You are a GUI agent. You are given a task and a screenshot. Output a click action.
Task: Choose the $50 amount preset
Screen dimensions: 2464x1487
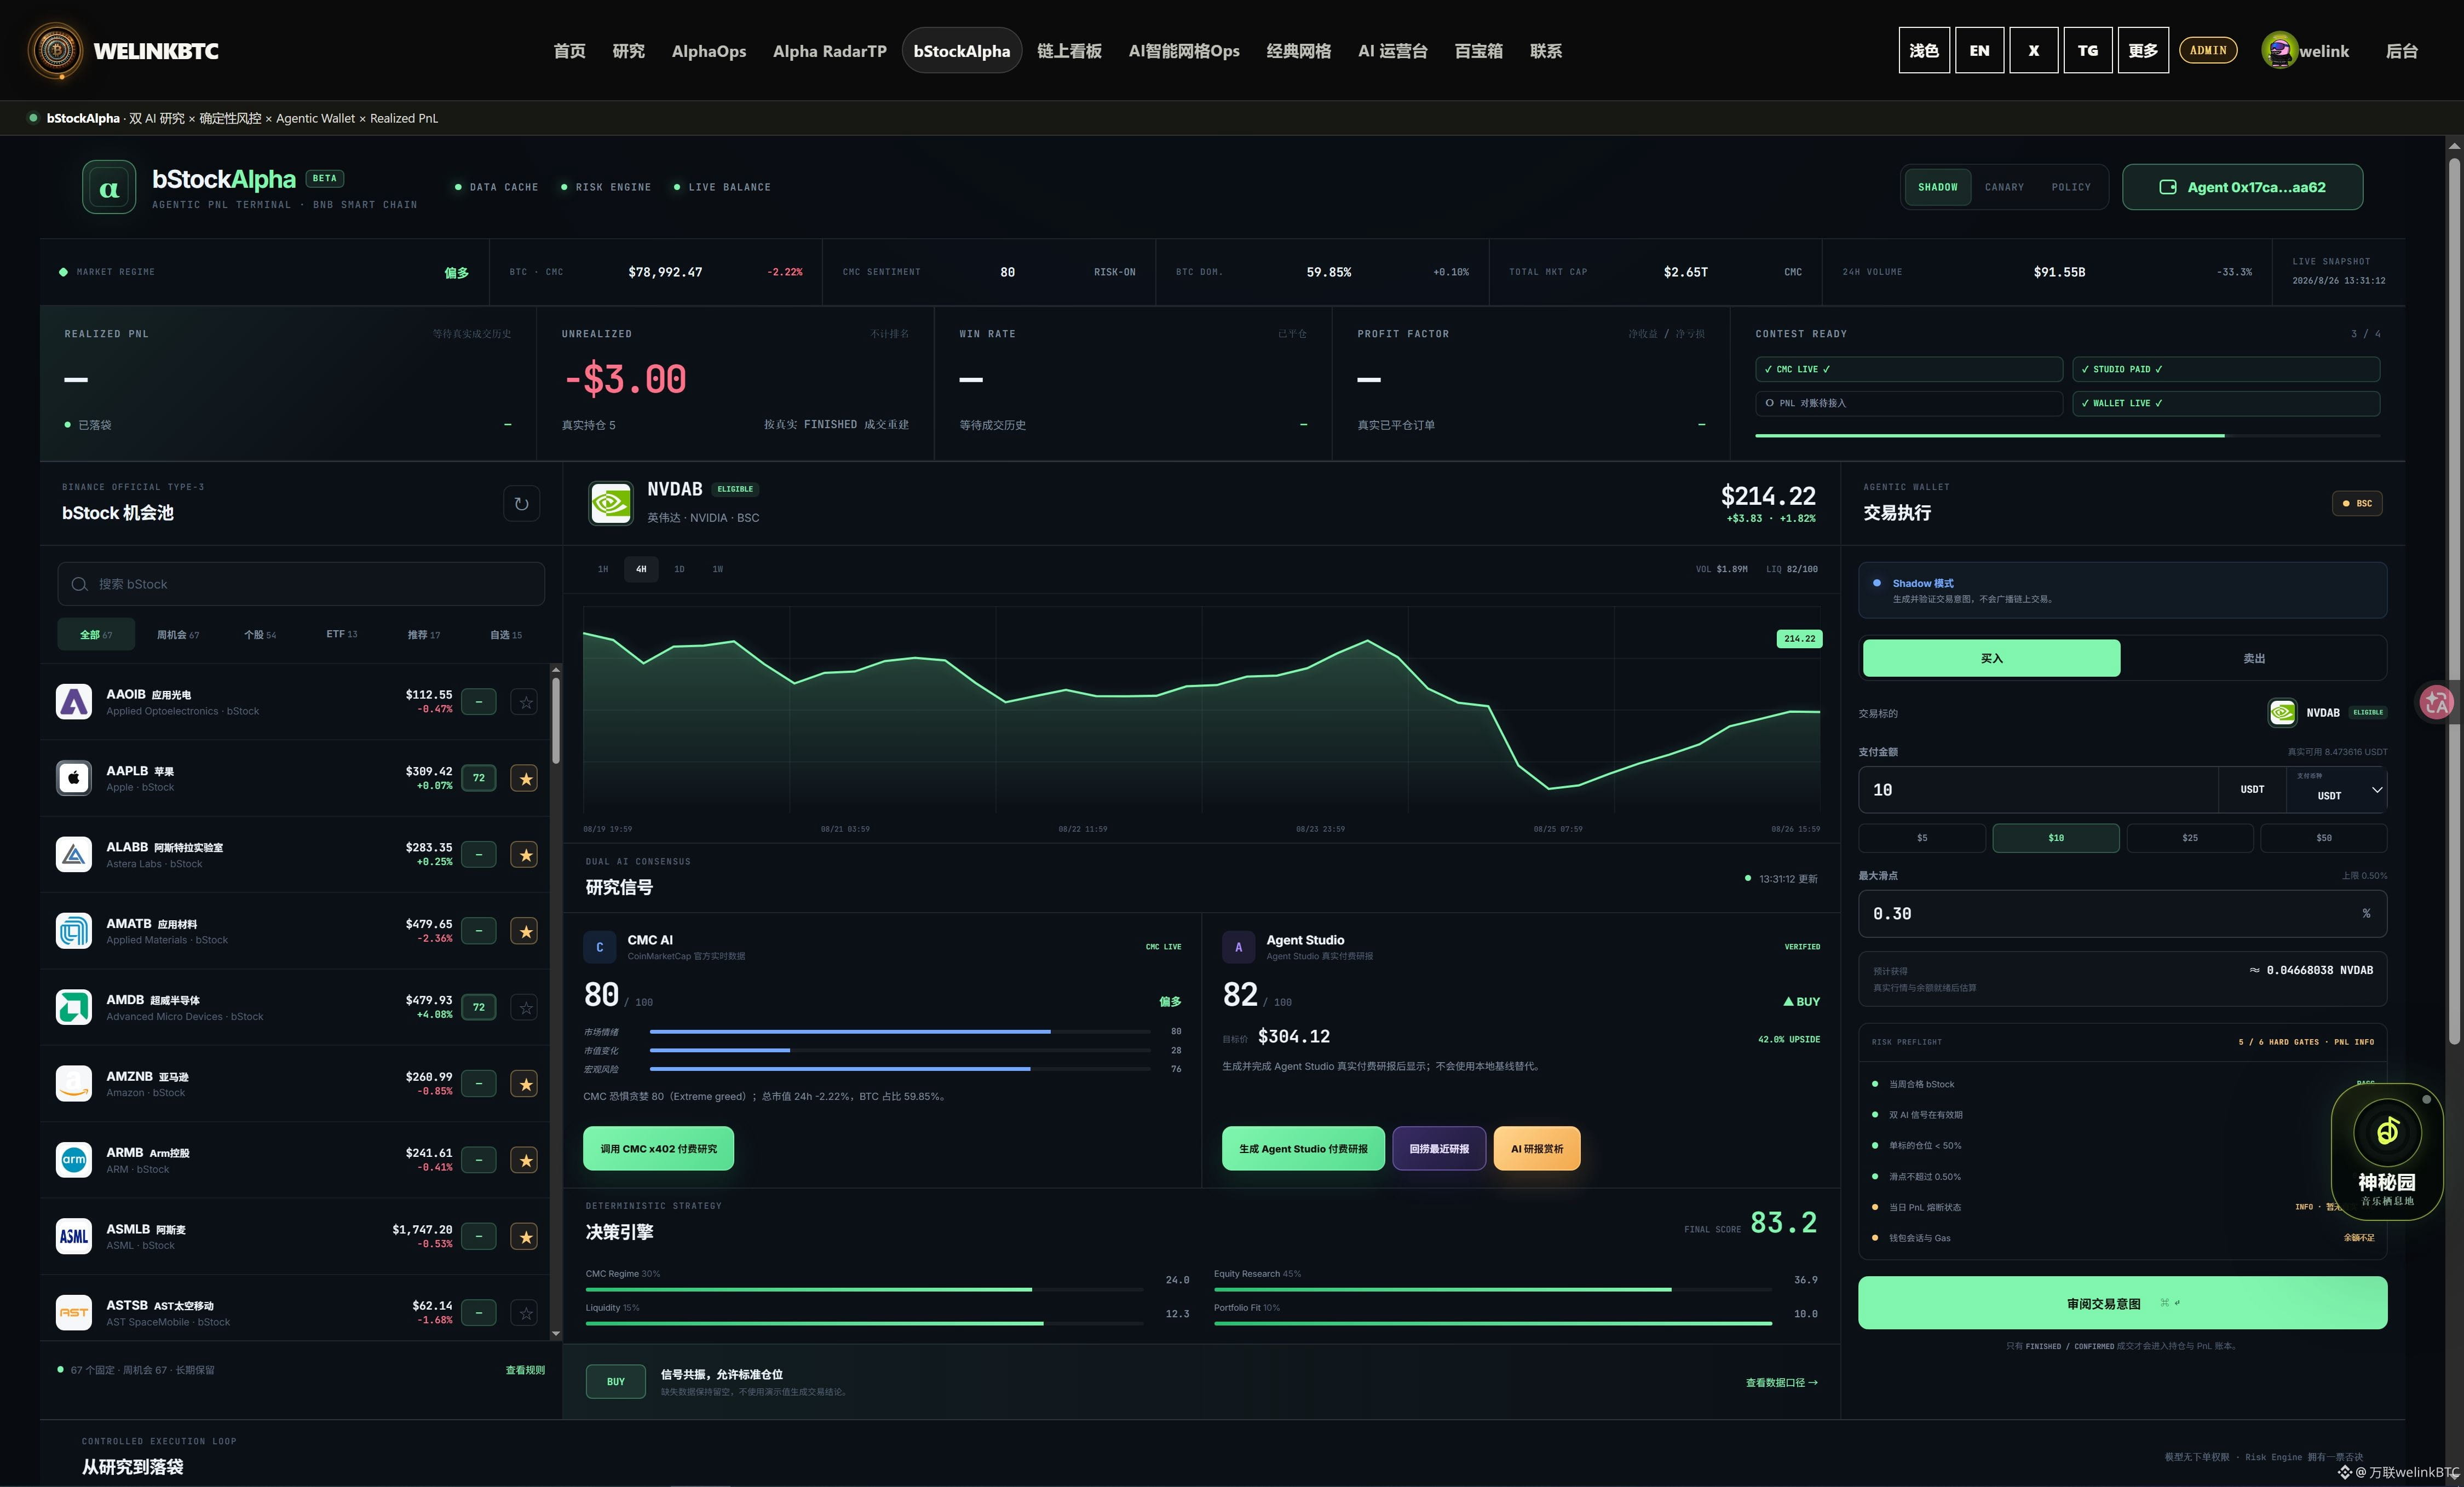coord(2323,838)
